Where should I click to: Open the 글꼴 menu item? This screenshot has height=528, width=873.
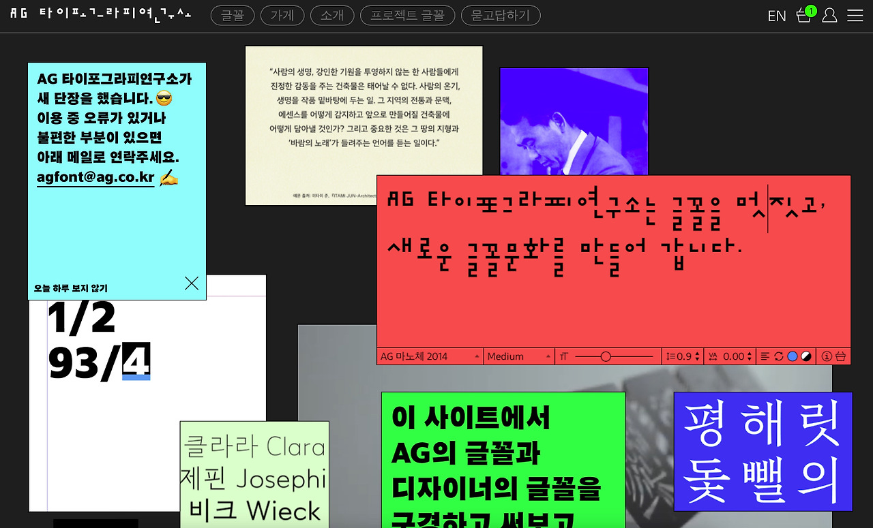(232, 15)
